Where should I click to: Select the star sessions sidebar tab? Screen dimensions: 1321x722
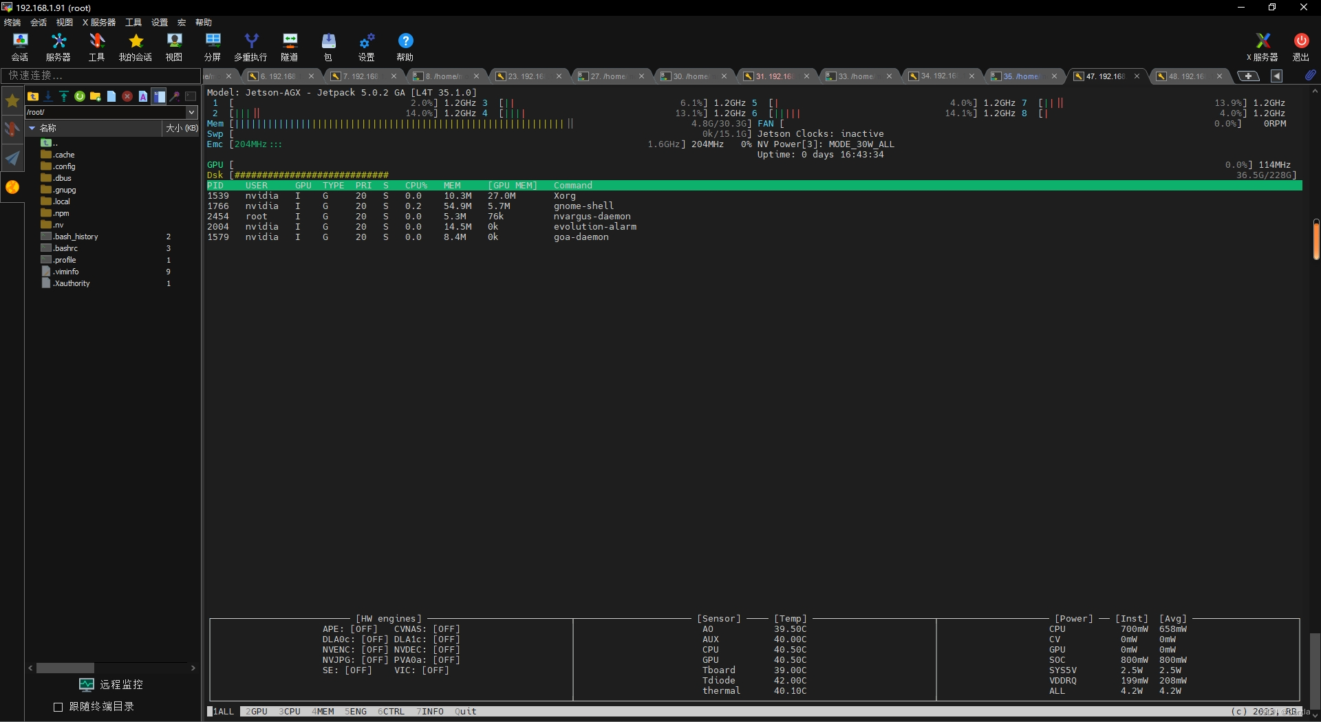tap(12, 101)
